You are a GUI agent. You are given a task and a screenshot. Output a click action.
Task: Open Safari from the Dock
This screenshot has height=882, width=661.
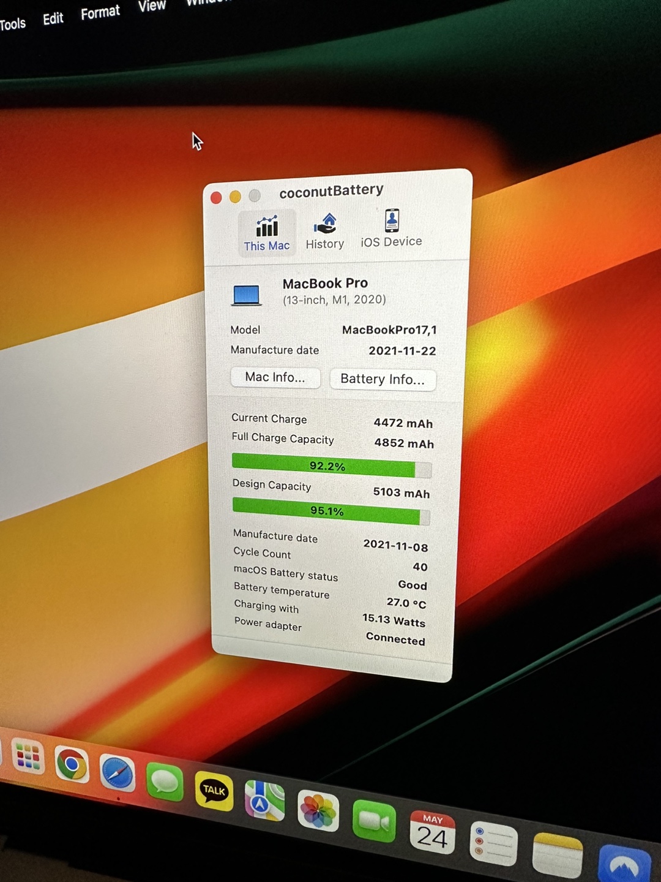click(117, 774)
